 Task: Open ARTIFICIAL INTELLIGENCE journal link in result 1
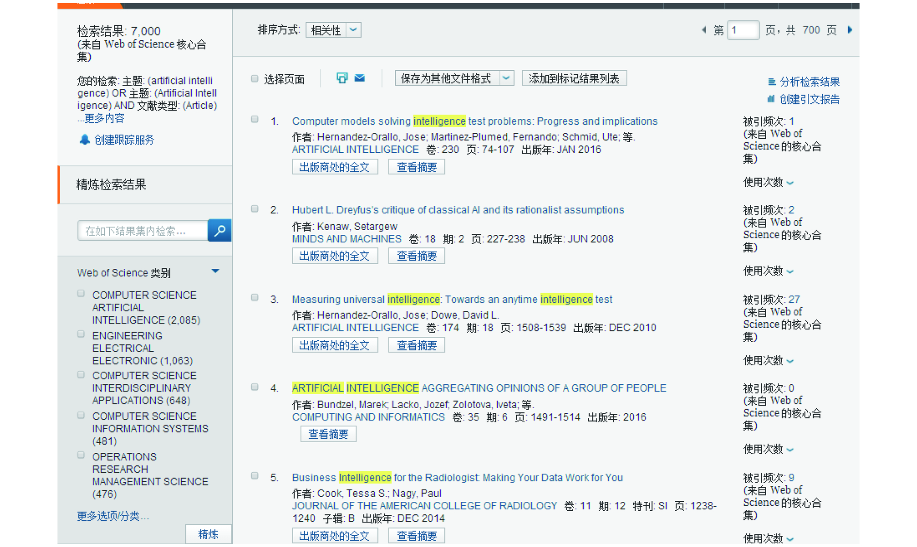pyautogui.click(x=355, y=149)
